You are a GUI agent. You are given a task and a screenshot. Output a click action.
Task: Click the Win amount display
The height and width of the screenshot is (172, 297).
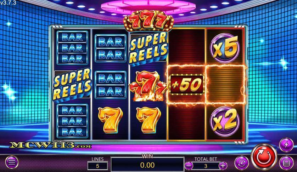click(x=147, y=165)
